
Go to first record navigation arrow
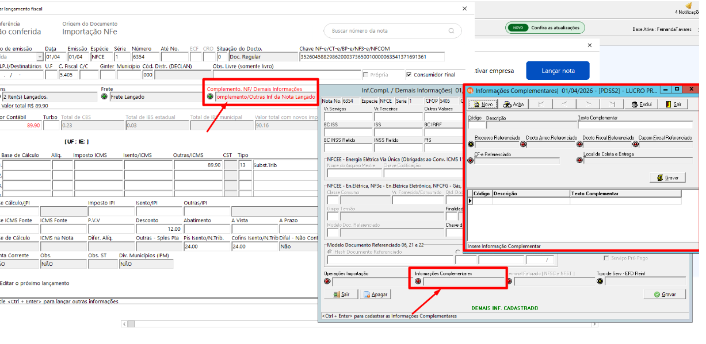coord(540,105)
